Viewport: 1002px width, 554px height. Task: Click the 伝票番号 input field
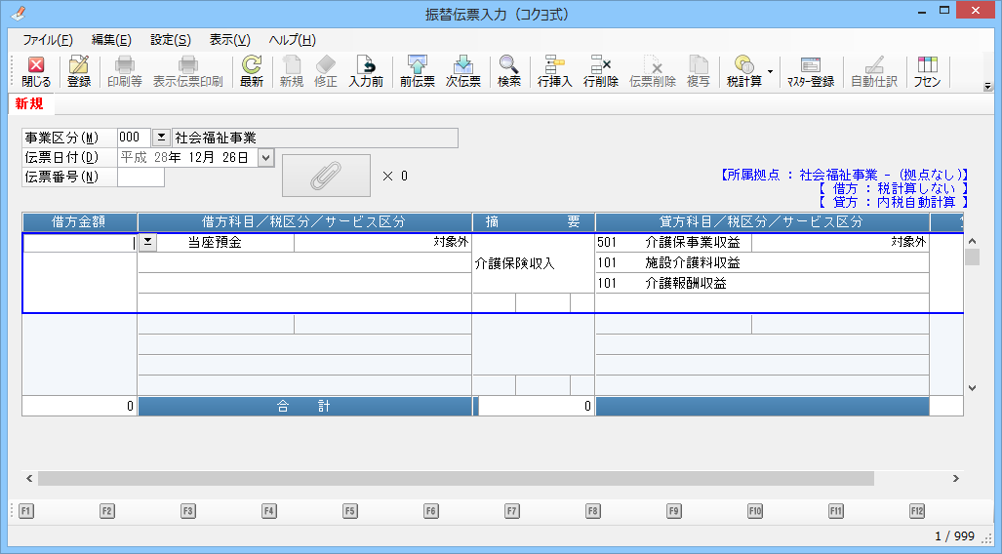click(140, 177)
